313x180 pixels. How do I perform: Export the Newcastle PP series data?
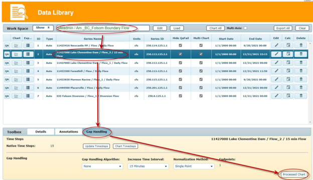28,45
